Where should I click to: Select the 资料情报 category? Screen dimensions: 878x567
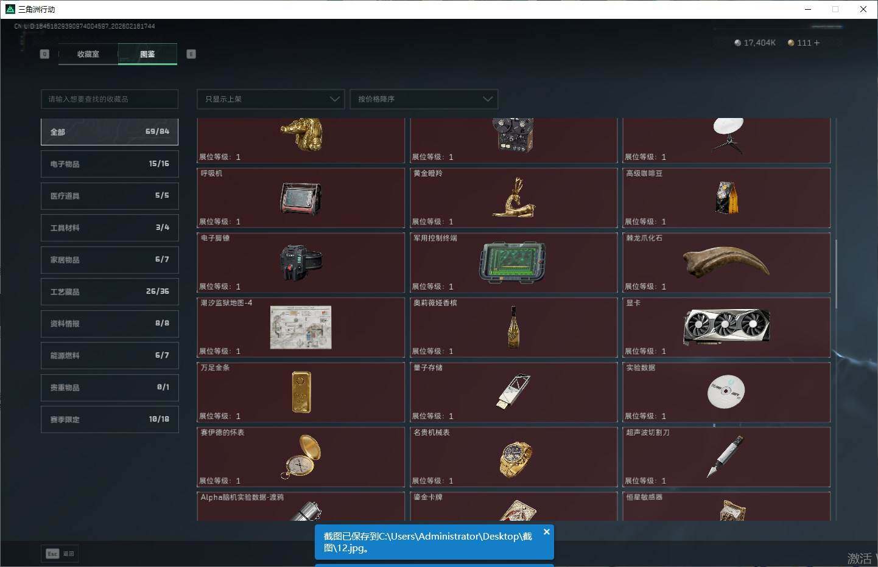110,324
